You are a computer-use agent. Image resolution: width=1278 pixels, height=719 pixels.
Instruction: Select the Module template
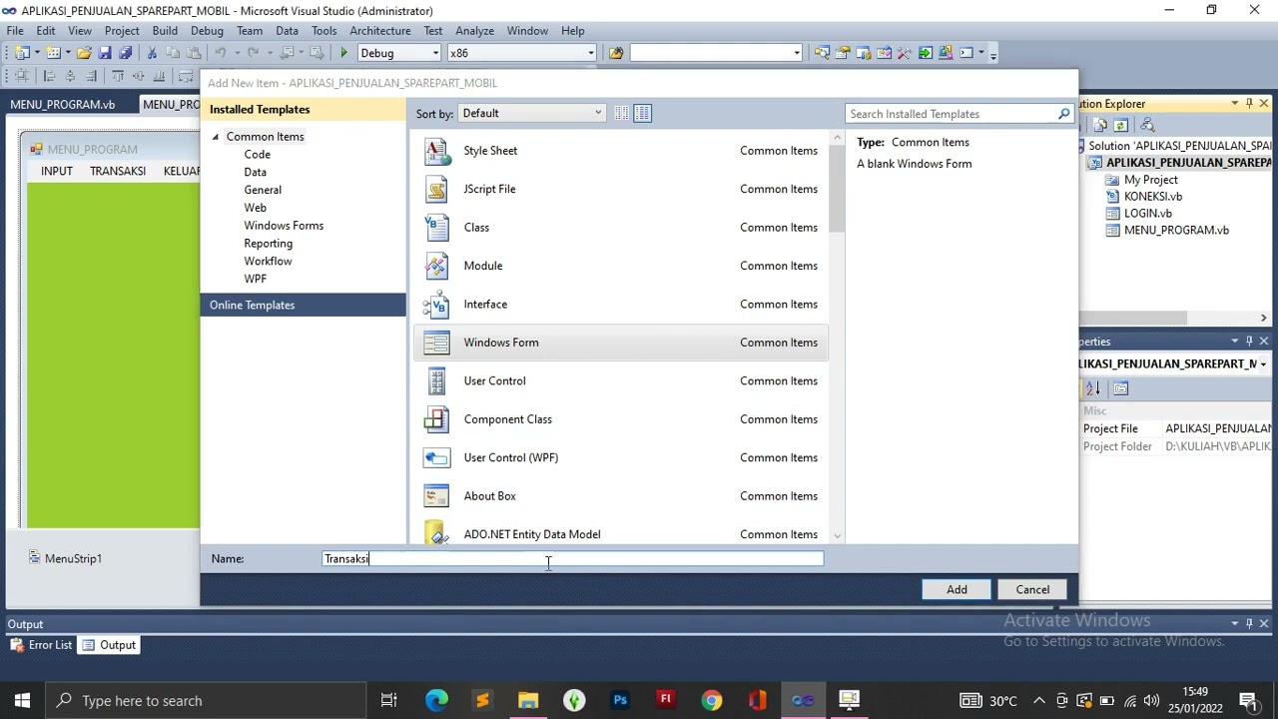tap(621, 266)
